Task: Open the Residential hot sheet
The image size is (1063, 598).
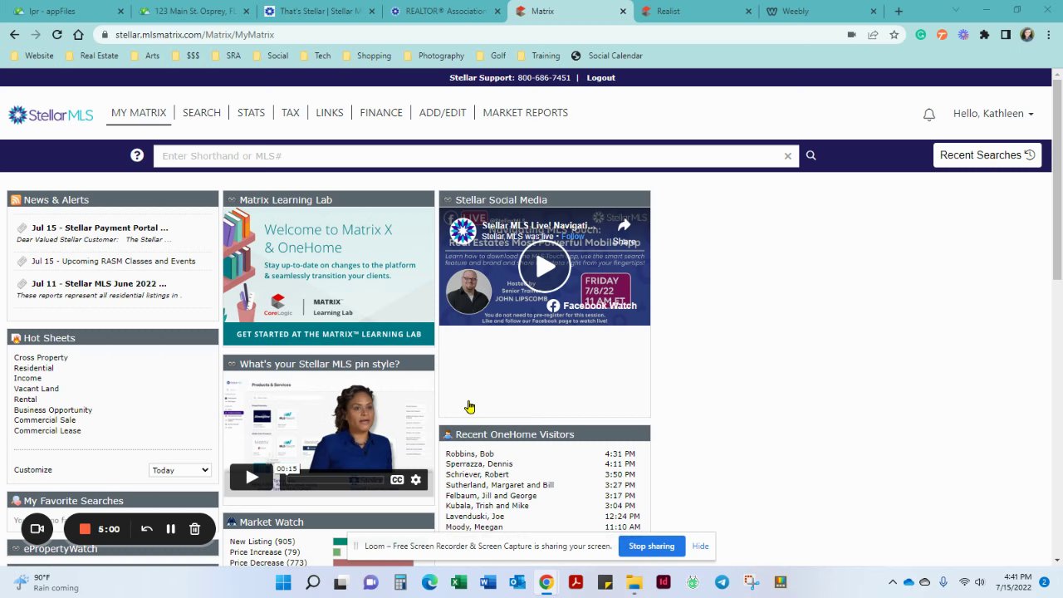Action: 33,368
